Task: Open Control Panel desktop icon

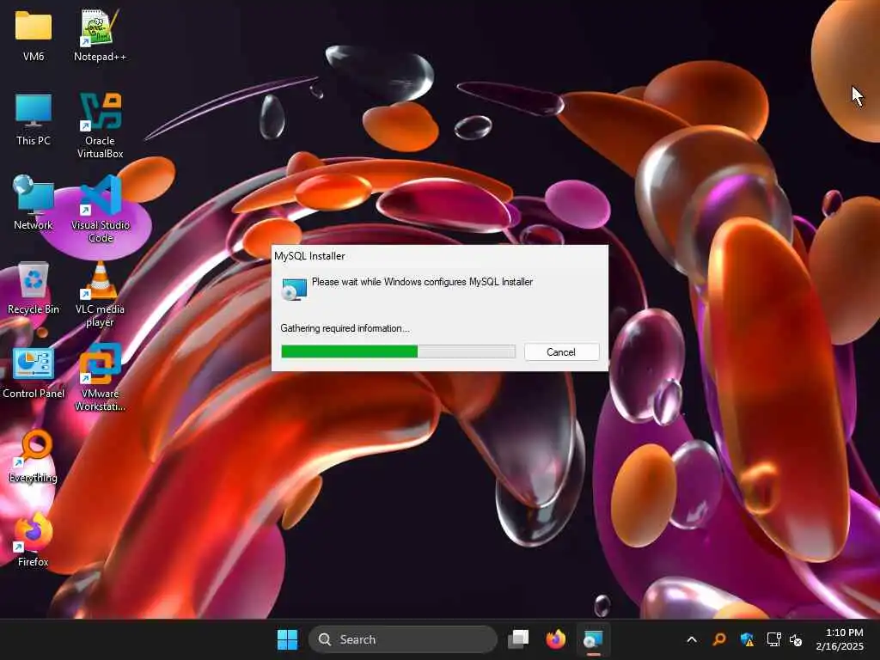Action: point(34,371)
